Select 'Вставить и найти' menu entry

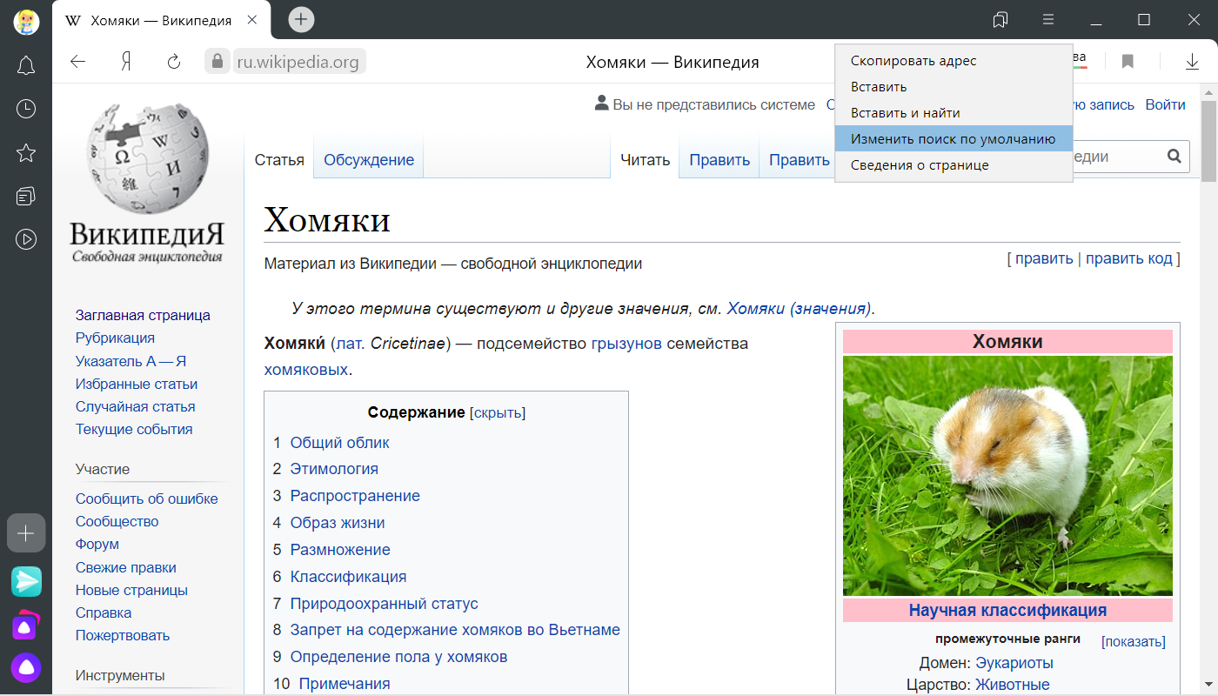click(x=954, y=113)
